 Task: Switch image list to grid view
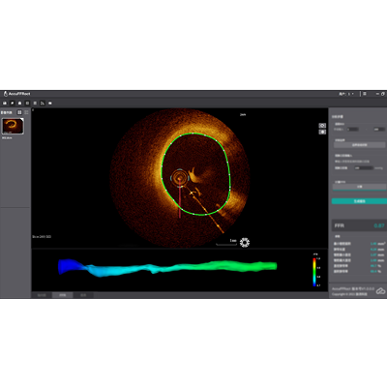(19, 112)
